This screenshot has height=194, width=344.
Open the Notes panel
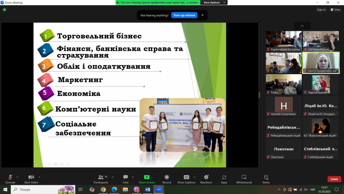click(x=266, y=179)
